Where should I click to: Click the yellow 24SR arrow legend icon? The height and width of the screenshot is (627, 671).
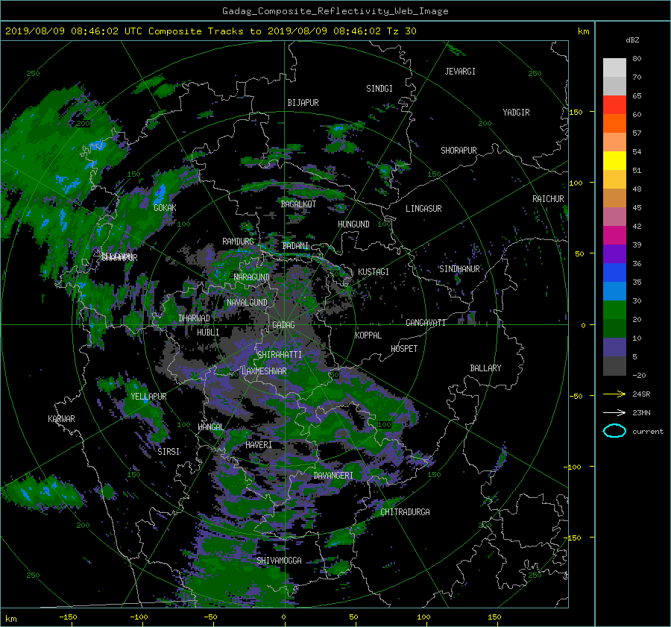coord(614,394)
